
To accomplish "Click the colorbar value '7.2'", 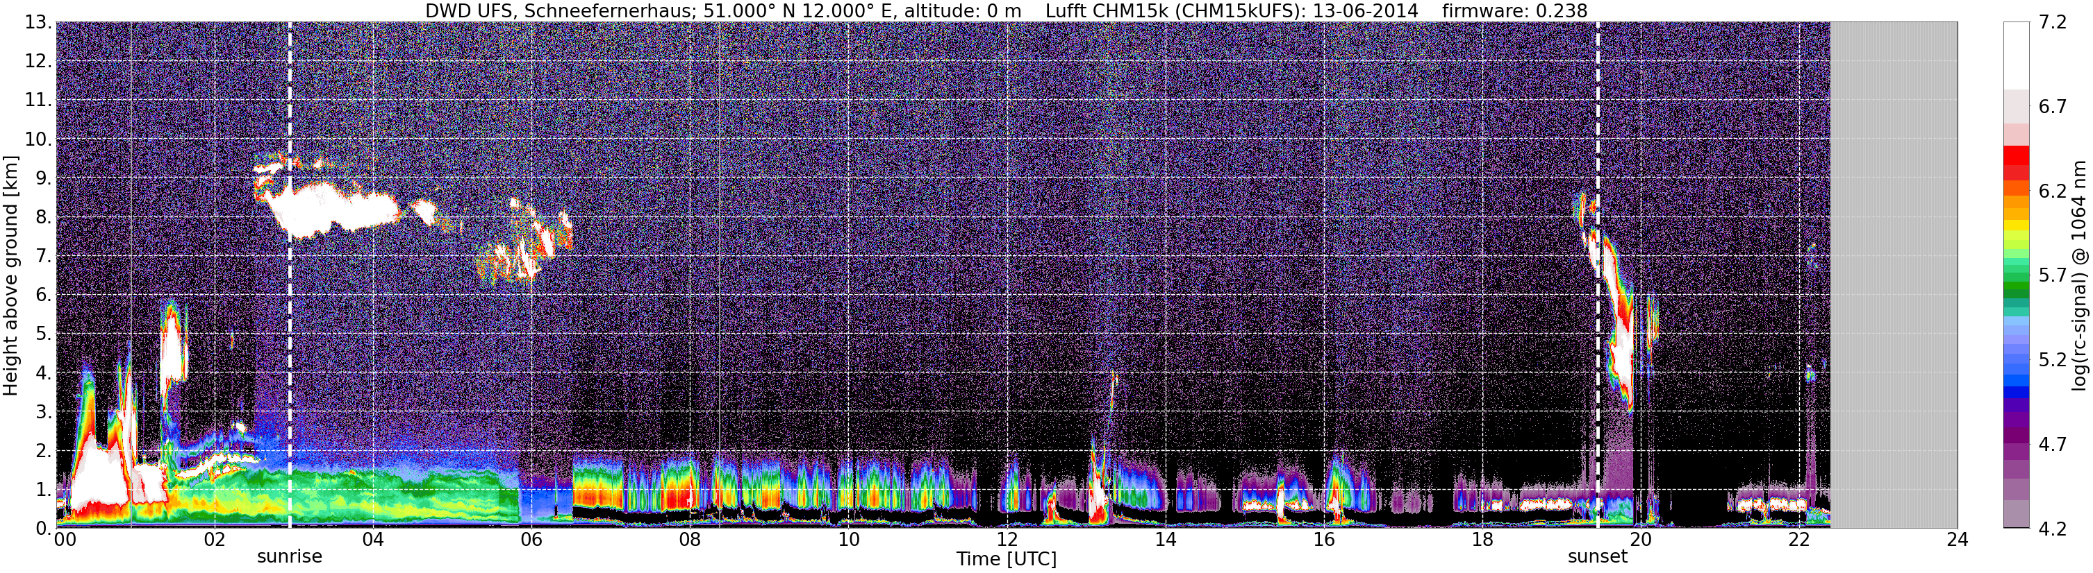I will [x=2053, y=23].
